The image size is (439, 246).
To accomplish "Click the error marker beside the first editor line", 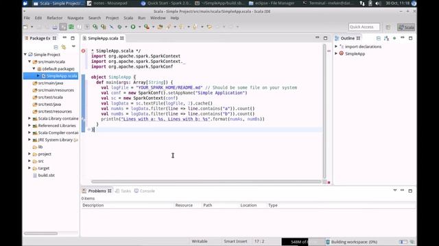I will pos(83,51).
